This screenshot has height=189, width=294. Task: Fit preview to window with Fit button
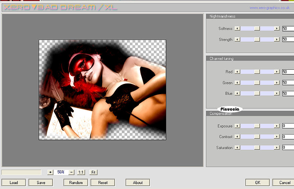[93, 172]
